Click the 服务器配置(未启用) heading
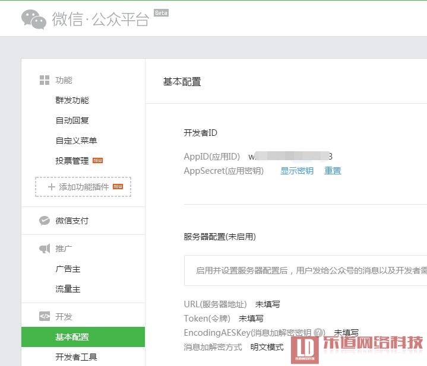The height and width of the screenshot is (366, 427). pyautogui.click(x=220, y=237)
